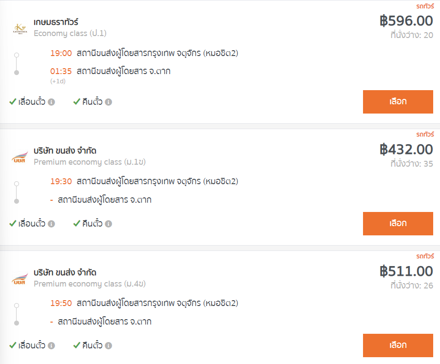Image resolution: width=440 pixels, height=364 pixels.
Task: Click the บขส logo on 19:50 trip
Action: (x=20, y=279)
